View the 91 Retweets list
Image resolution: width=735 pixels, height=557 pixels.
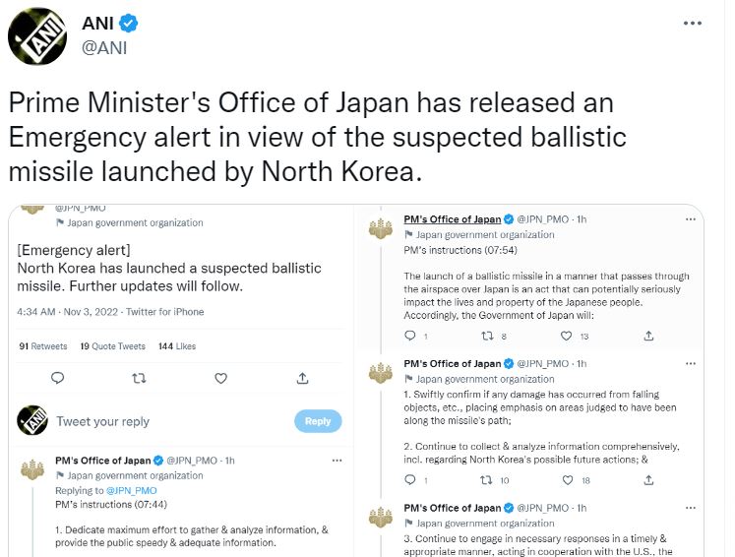[43, 346]
